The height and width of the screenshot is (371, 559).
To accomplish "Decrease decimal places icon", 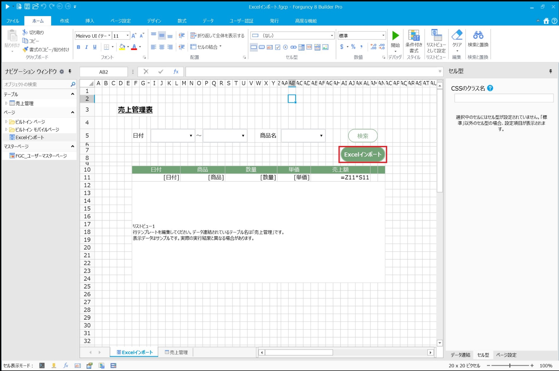I will (x=382, y=47).
